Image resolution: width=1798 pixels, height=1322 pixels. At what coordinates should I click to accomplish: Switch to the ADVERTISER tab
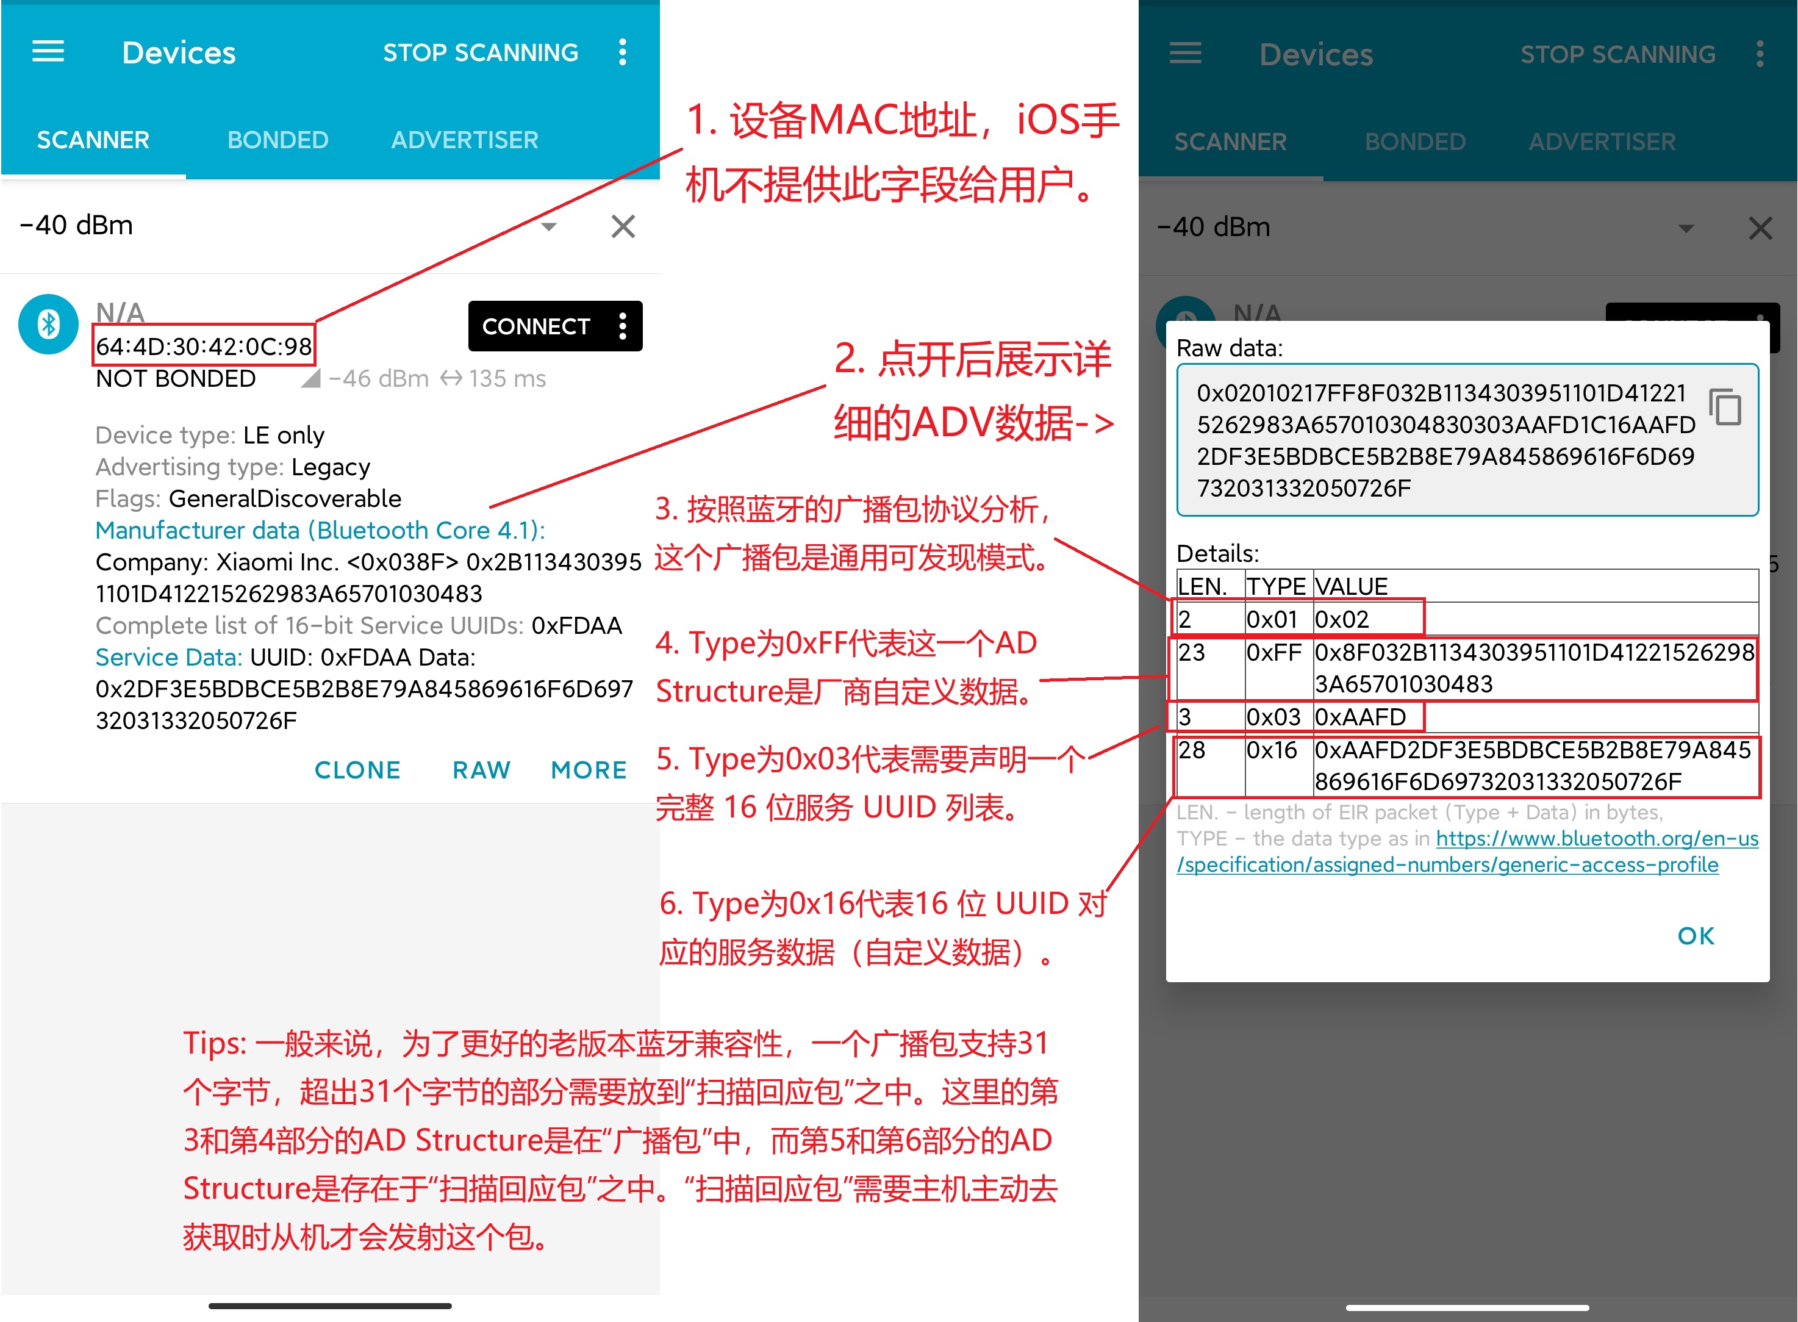point(464,140)
